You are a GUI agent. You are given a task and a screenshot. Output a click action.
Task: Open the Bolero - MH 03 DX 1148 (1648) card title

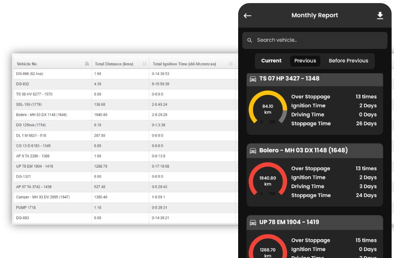pos(303,151)
